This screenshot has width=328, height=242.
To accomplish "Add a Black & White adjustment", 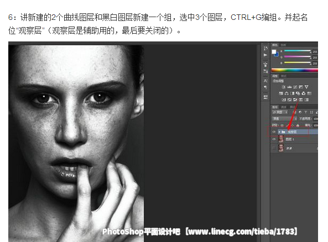I will click(292, 93).
